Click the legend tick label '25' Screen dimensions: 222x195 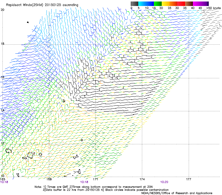click(x=169, y=8)
